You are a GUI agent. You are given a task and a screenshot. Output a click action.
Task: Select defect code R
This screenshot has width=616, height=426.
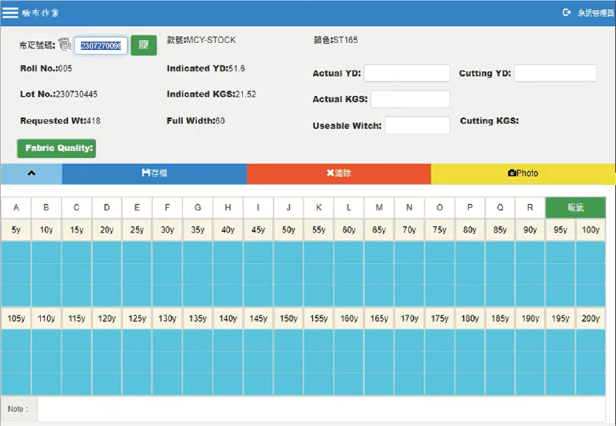click(530, 207)
